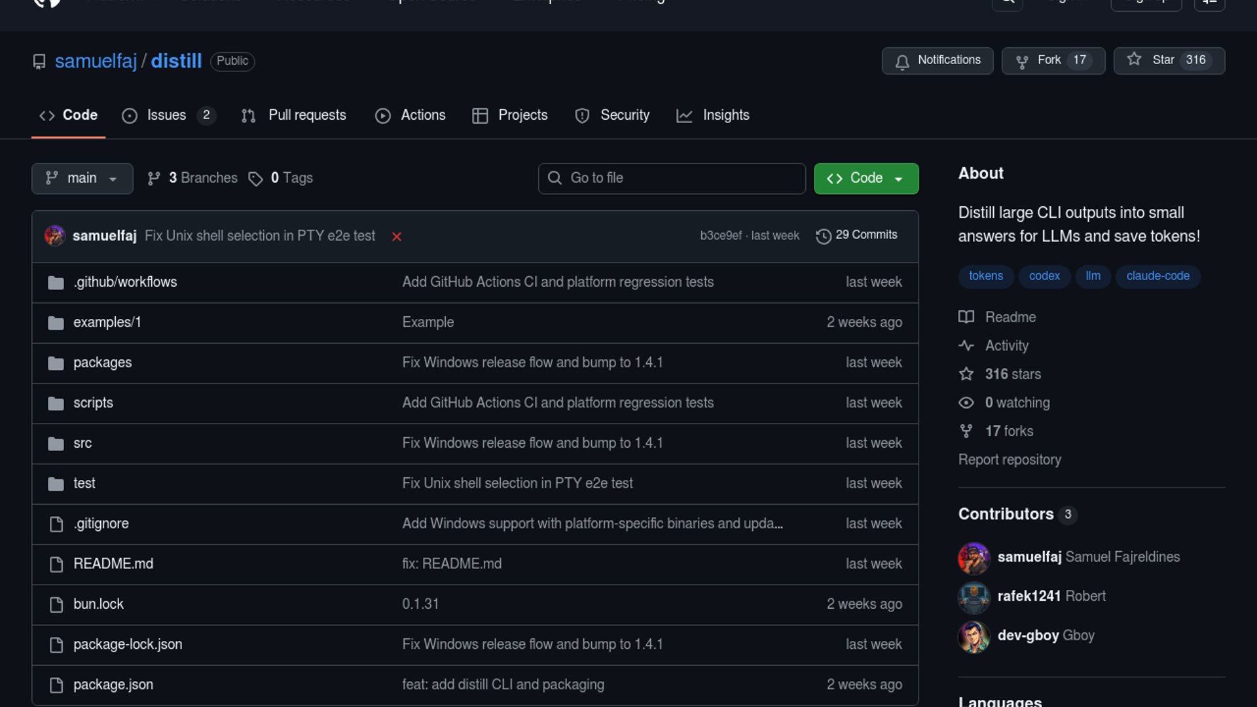The height and width of the screenshot is (707, 1257).
Task: Click the README.md file icon
Action: pos(56,564)
